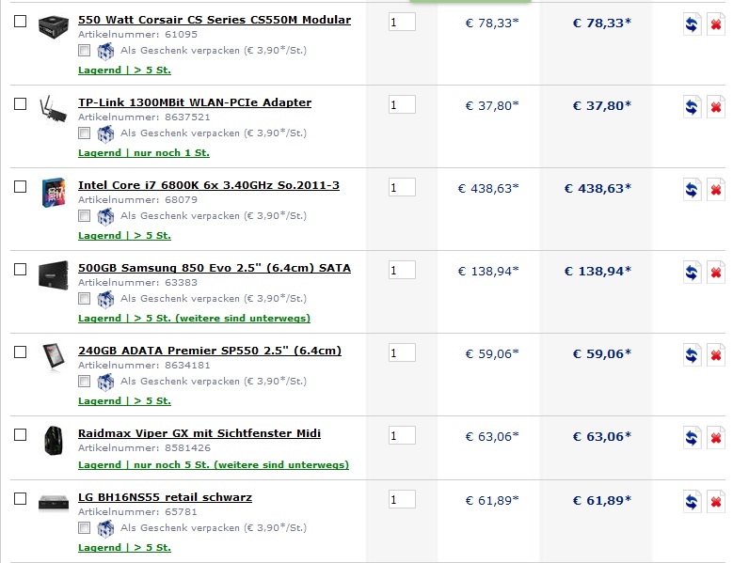Open Intel Core i7 6800K product link
The width and height of the screenshot is (733, 563).
[208, 185]
